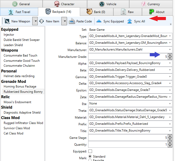Toggle the Equipped checkbox
175x161 pixels.
click(90, 151)
